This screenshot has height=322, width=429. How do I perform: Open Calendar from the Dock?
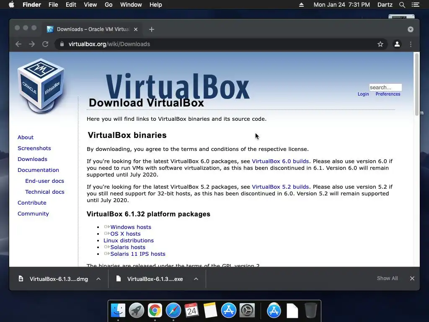191,311
